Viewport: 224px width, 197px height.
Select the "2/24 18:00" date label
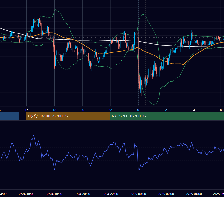click(x=55, y=194)
